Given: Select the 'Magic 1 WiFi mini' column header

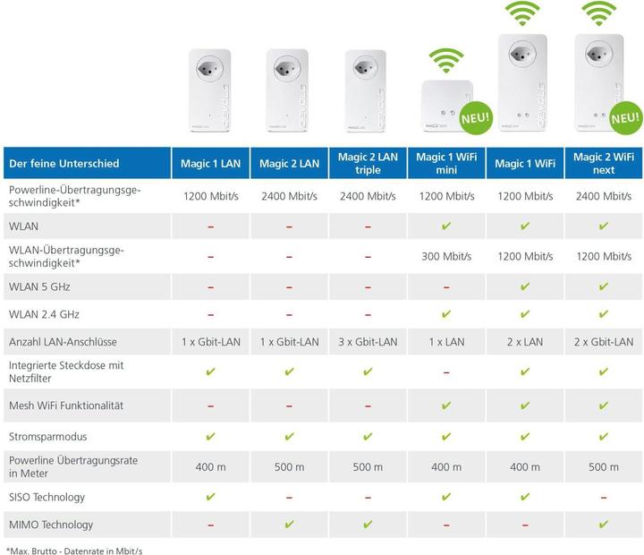Looking at the screenshot, I should 446,163.
